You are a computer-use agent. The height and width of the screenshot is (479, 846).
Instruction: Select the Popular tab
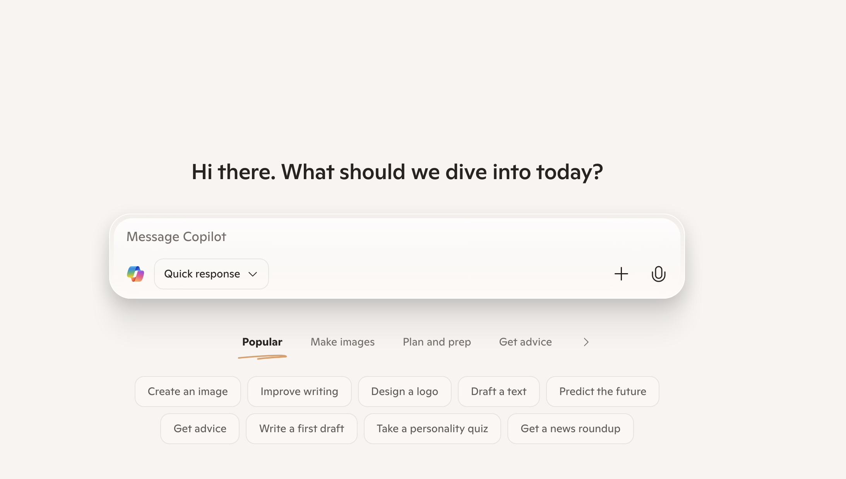point(262,342)
